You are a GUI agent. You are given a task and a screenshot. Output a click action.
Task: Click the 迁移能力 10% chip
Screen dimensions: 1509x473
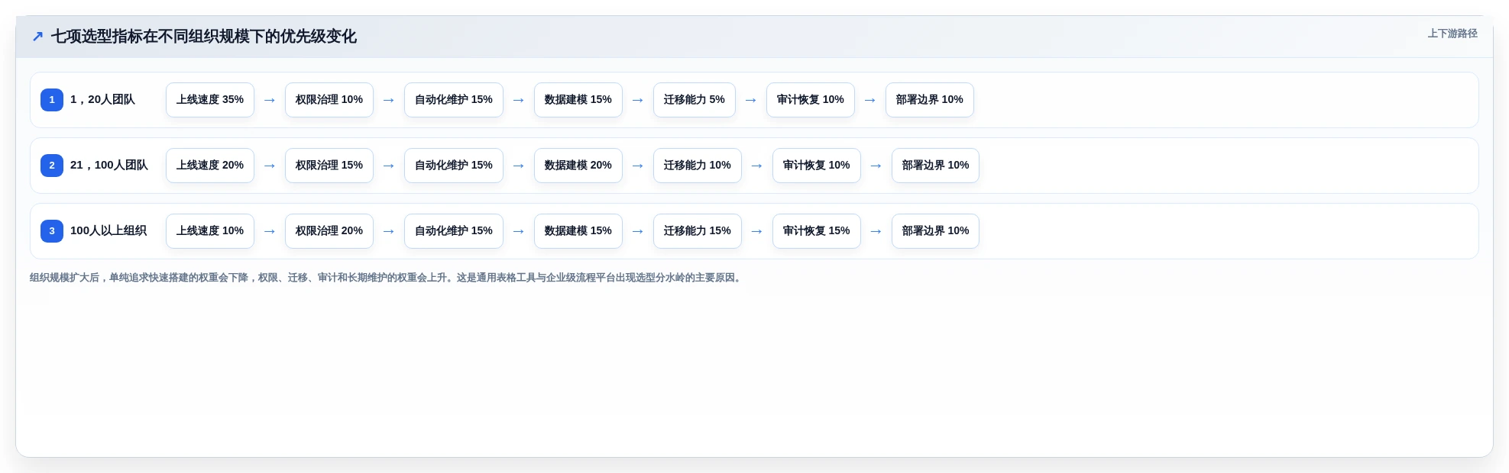point(698,166)
